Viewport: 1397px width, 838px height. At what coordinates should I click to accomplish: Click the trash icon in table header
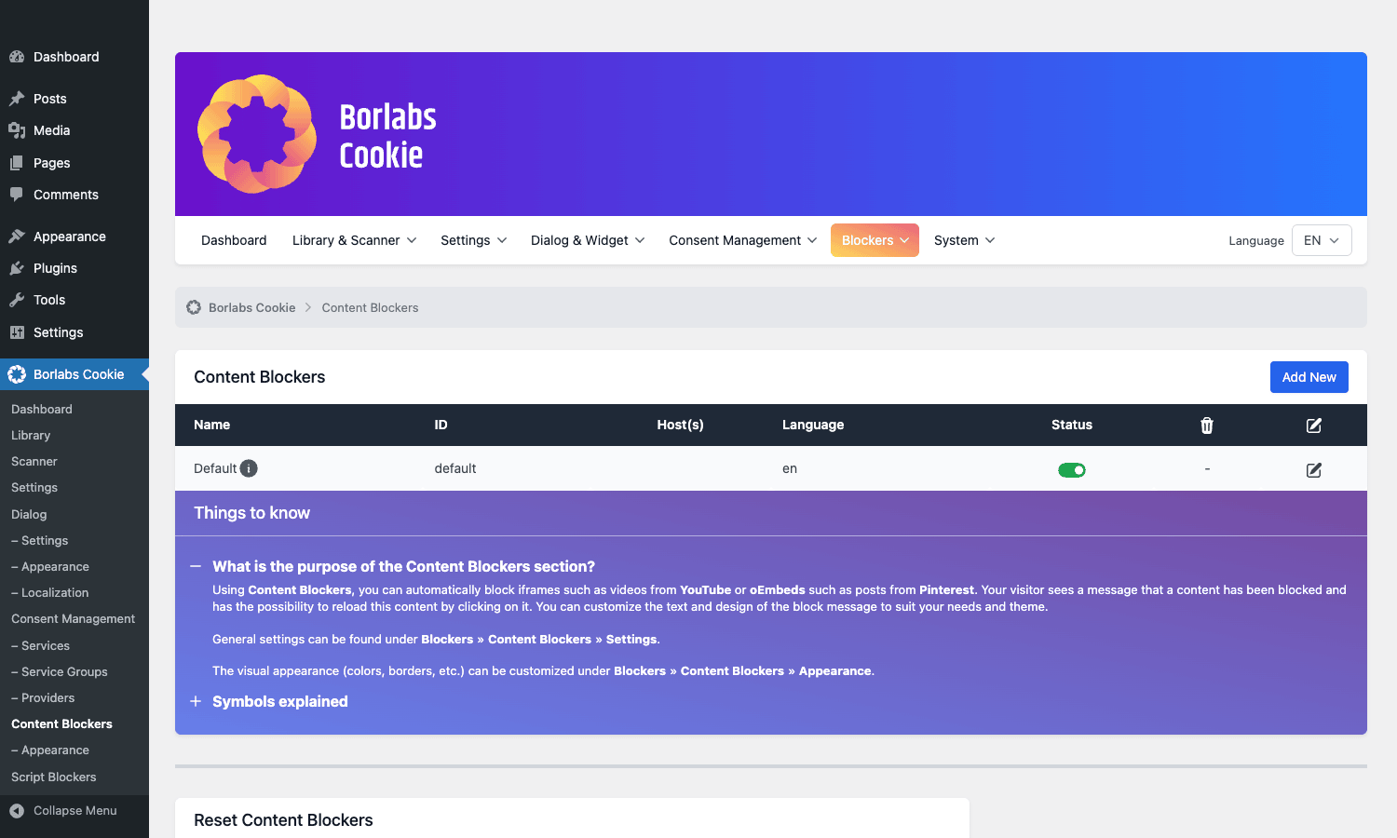[x=1207, y=426]
